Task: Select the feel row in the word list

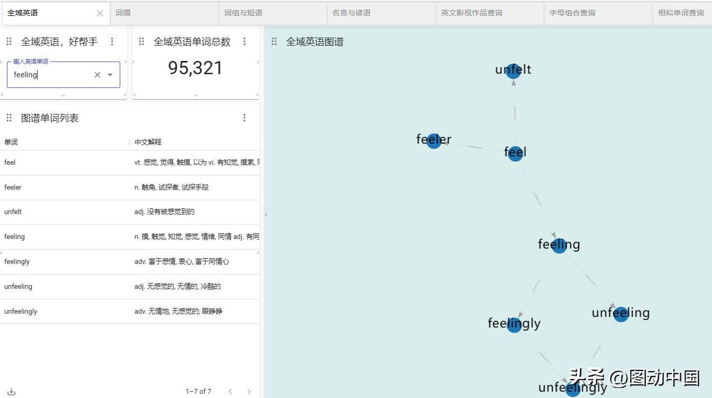Action: click(x=64, y=162)
